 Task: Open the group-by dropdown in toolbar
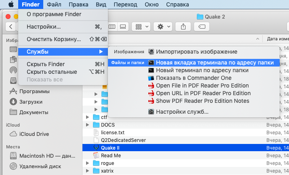(141, 27)
